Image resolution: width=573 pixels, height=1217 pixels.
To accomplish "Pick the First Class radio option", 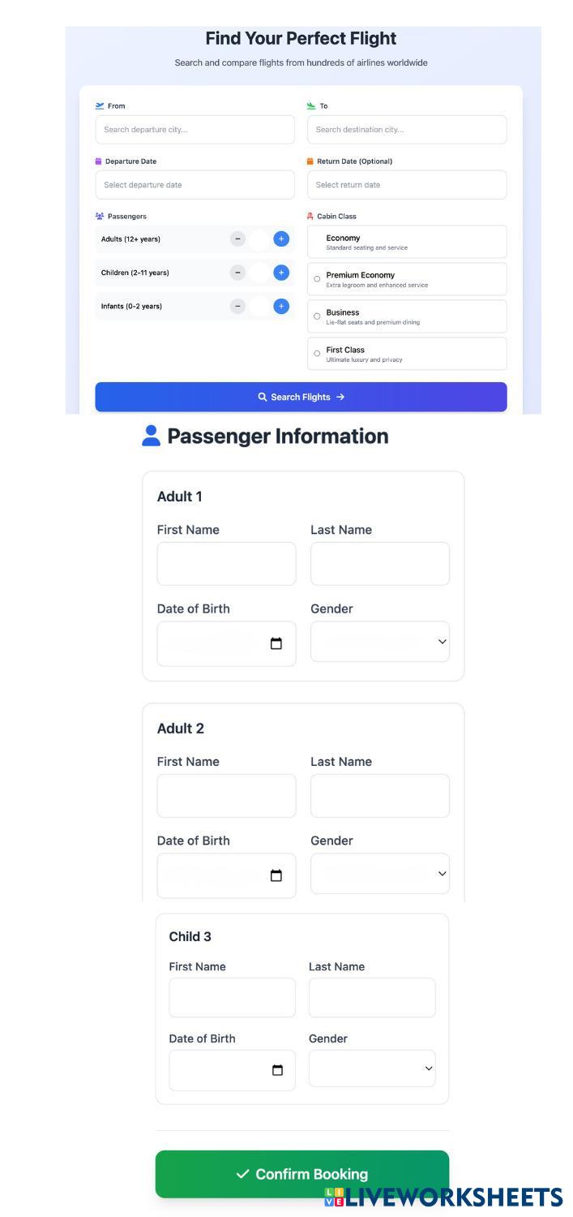I will click(317, 354).
